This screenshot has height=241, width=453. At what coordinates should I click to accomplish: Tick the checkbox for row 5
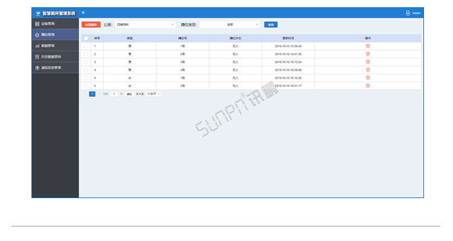pos(86,78)
